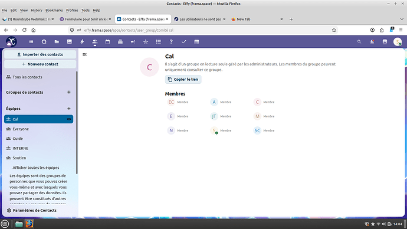
Task: Open the History menu
Action: click(x=37, y=11)
